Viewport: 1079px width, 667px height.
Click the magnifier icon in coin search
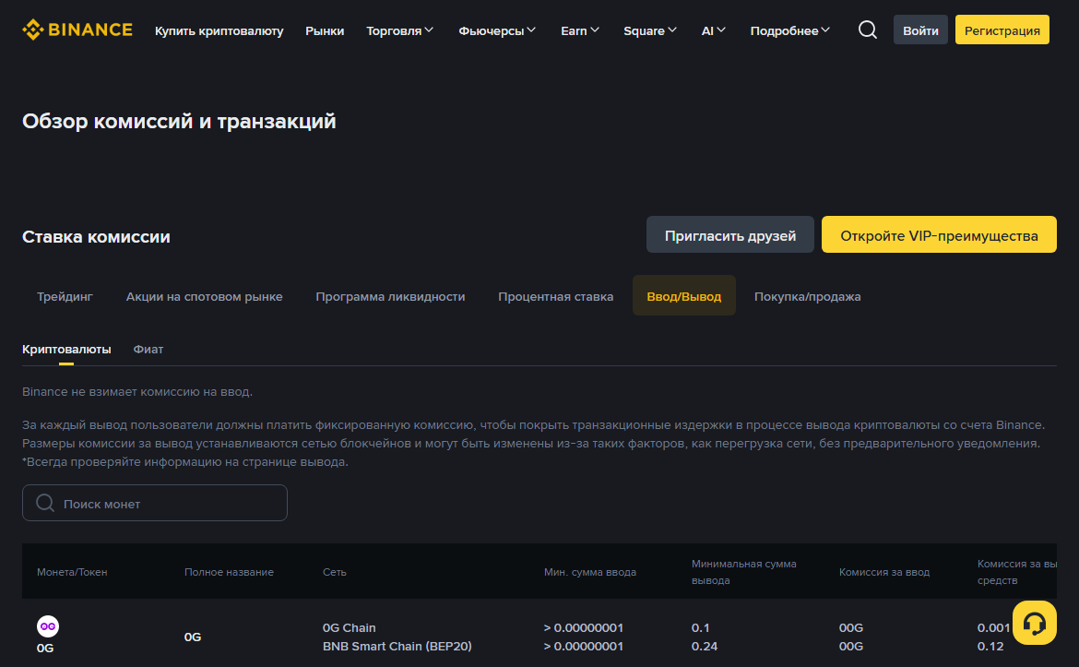45,503
